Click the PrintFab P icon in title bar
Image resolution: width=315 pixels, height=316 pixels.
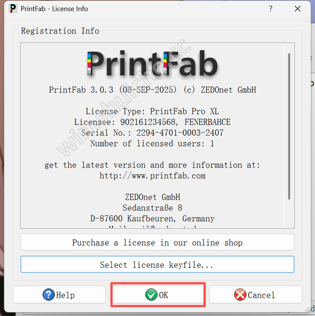pyautogui.click(x=13, y=9)
